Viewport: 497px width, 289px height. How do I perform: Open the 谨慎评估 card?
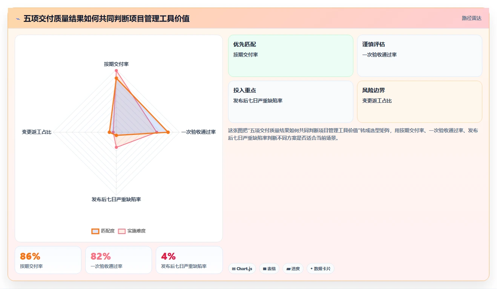pos(420,56)
